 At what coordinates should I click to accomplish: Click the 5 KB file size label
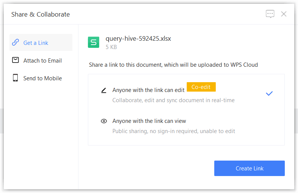pyautogui.click(x=111, y=47)
